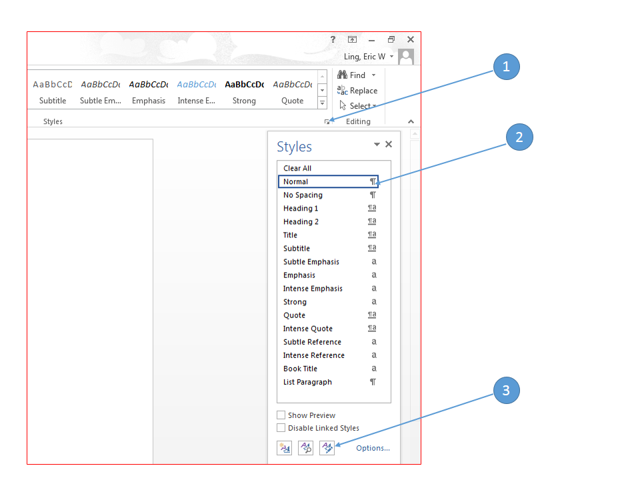Open Styles pane task options arrow
This screenshot has width=640, height=480.
[x=377, y=145]
